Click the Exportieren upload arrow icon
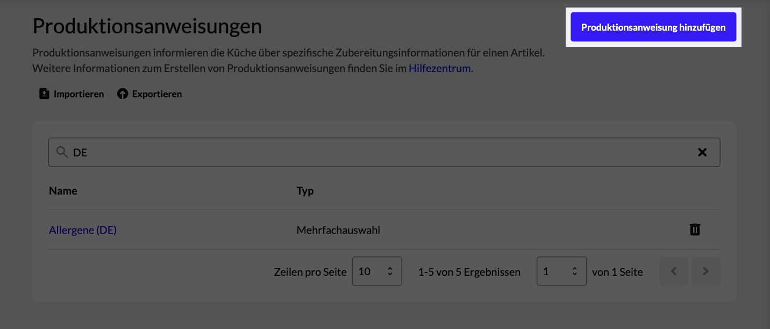Screen dimensions: 770x329 [123, 94]
